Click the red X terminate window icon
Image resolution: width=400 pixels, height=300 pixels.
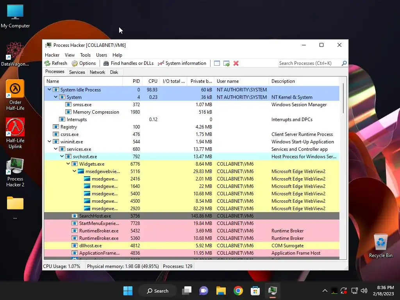pyautogui.click(x=236, y=63)
